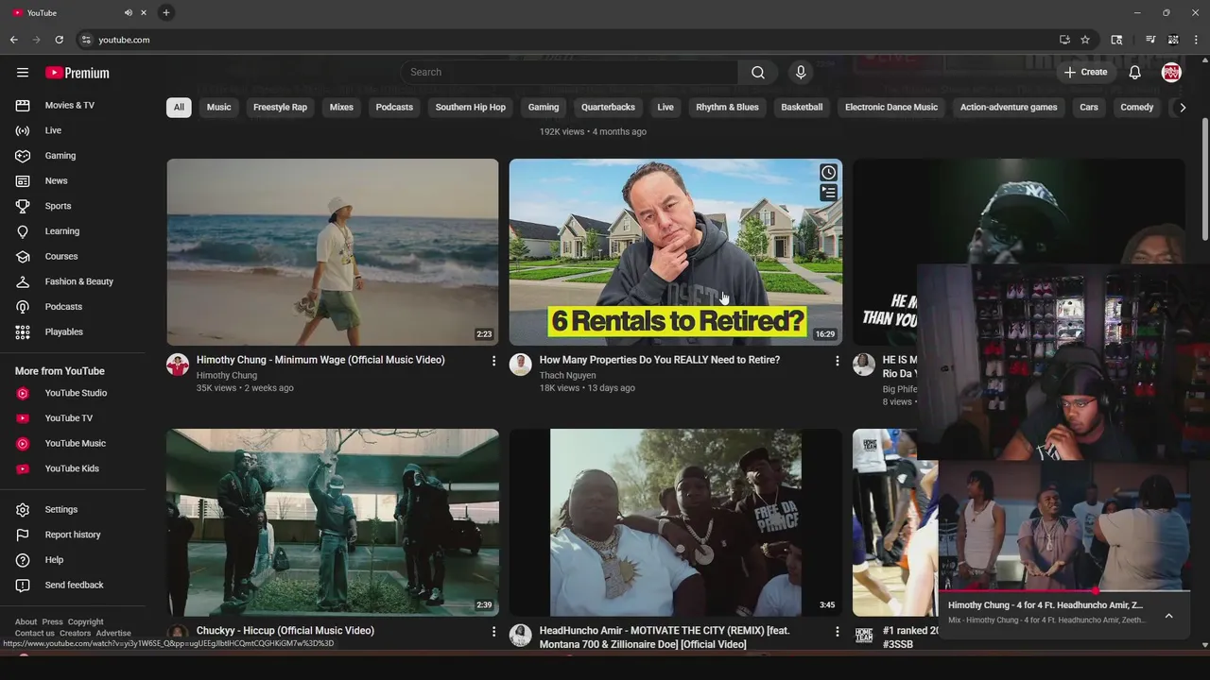Click Watch later clock icon on Rentals thumbnail
The width and height of the screenshot is (1210, 680).
tap(828, 173)
